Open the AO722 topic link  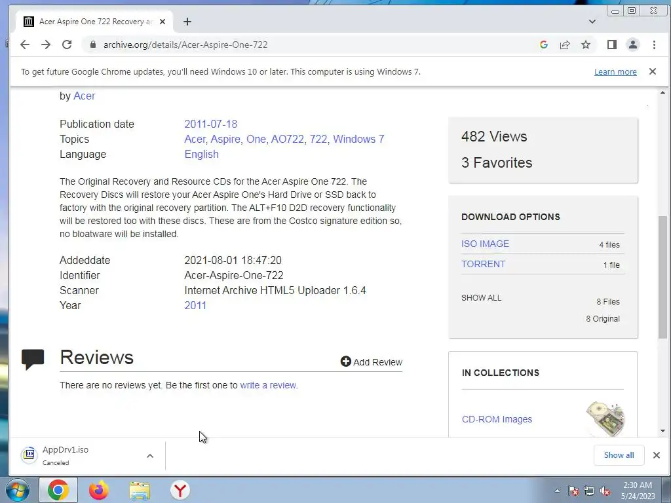point(288,139)
